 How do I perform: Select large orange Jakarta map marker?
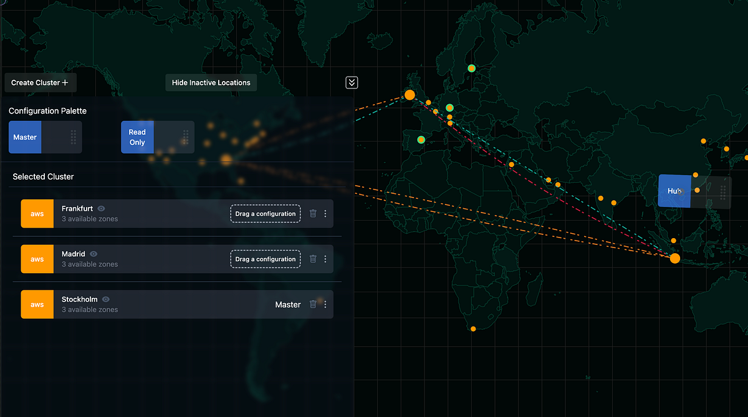pos(674,258)
